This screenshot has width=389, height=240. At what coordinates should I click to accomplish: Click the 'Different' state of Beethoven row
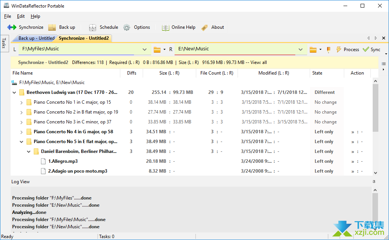tap(324, 92)
